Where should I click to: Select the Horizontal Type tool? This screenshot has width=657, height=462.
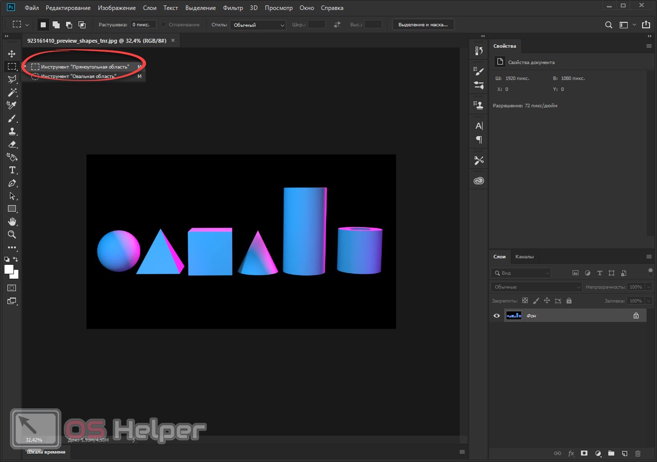(12, 170)
